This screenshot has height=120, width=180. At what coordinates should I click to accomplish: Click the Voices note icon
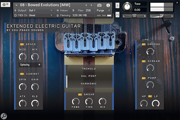pyautogui.click(x=57, y=10)
